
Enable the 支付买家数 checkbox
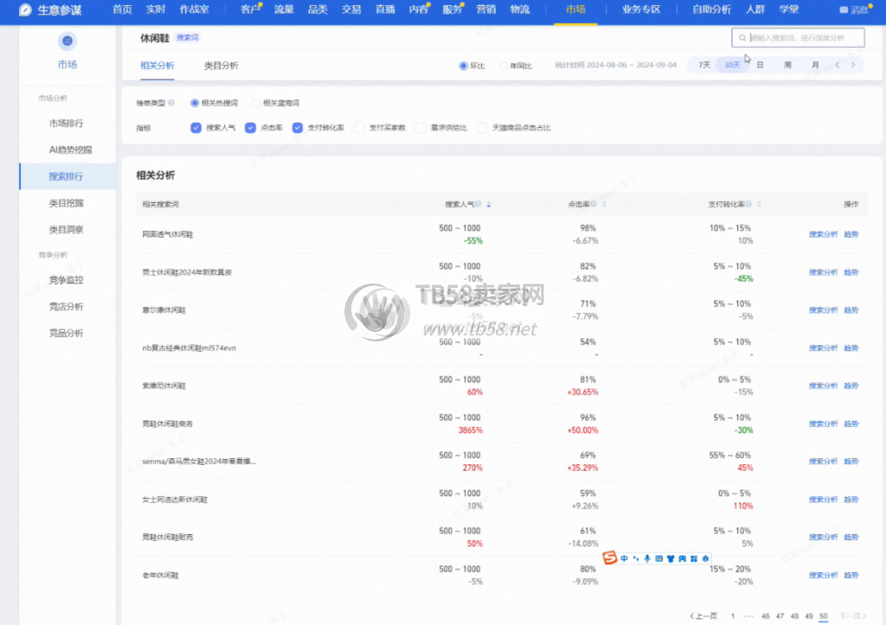pyautogui.click(x=359, y=128)
